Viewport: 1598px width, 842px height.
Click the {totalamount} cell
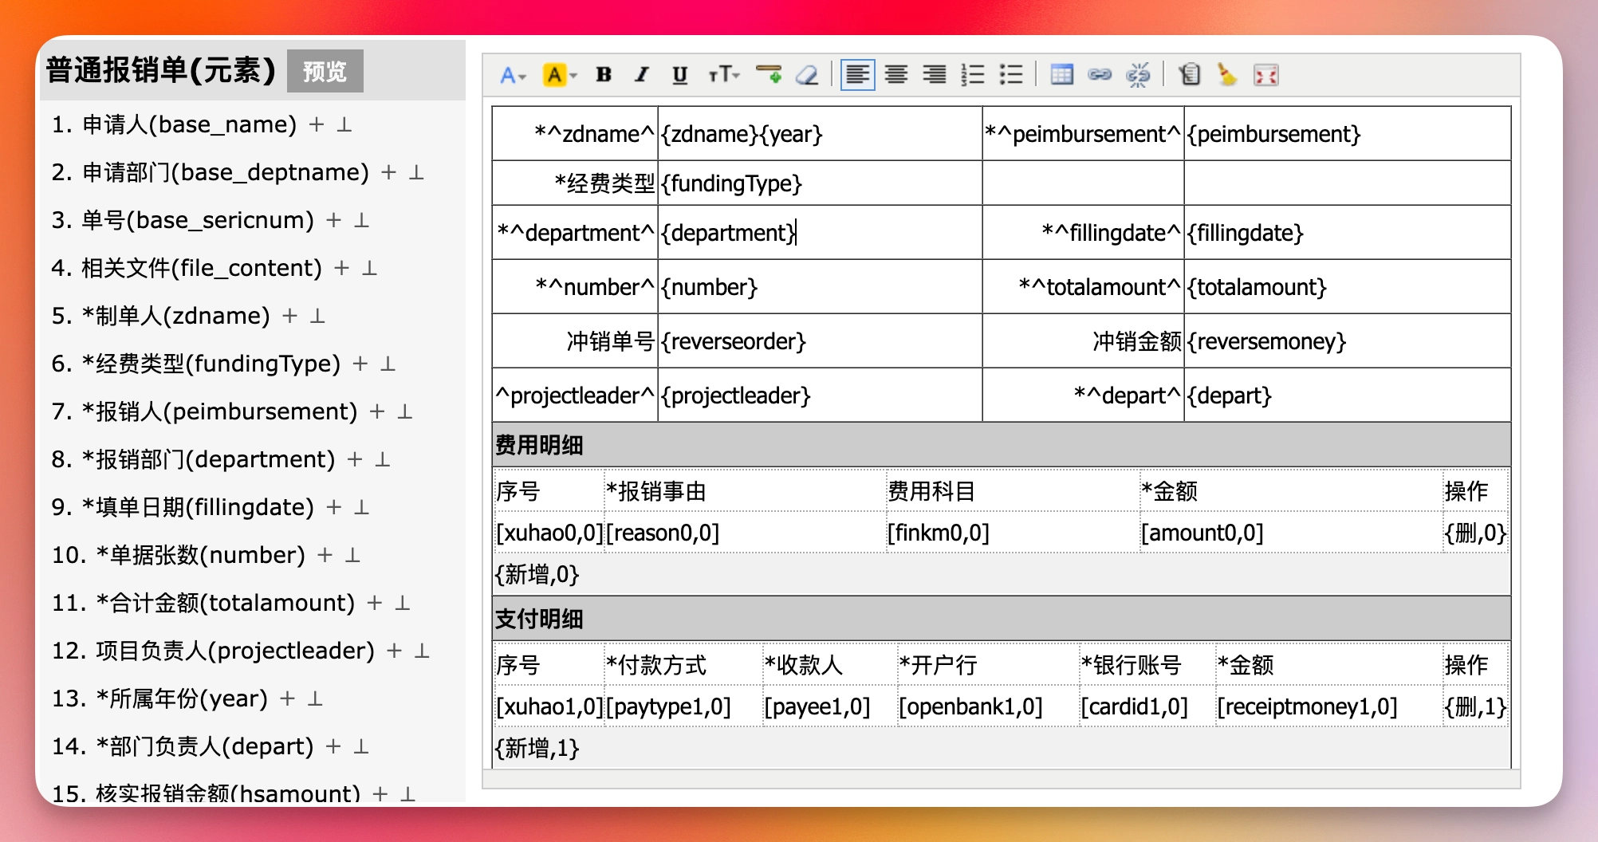coord(1348,287)
